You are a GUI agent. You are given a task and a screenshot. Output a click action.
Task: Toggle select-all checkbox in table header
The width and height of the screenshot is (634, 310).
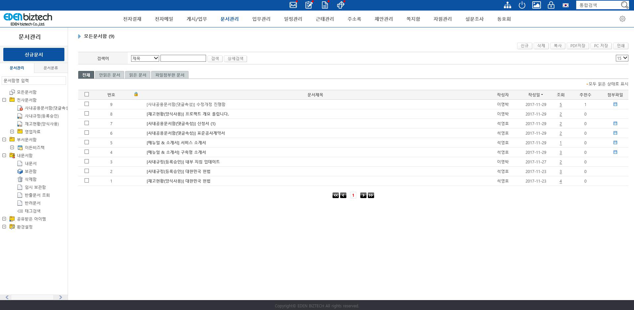click(87, 94)
